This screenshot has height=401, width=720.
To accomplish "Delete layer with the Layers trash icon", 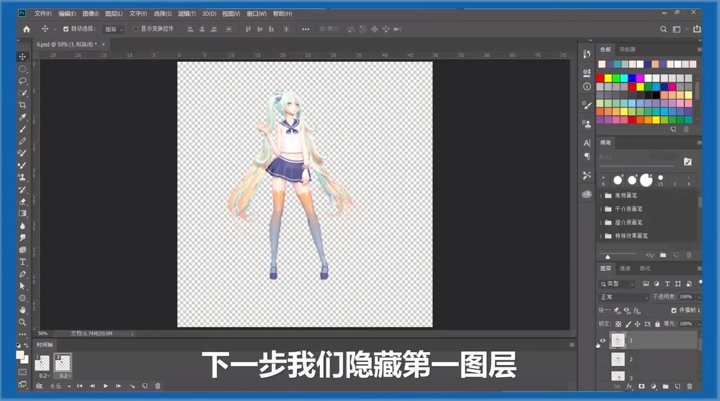I will [689, 386].
